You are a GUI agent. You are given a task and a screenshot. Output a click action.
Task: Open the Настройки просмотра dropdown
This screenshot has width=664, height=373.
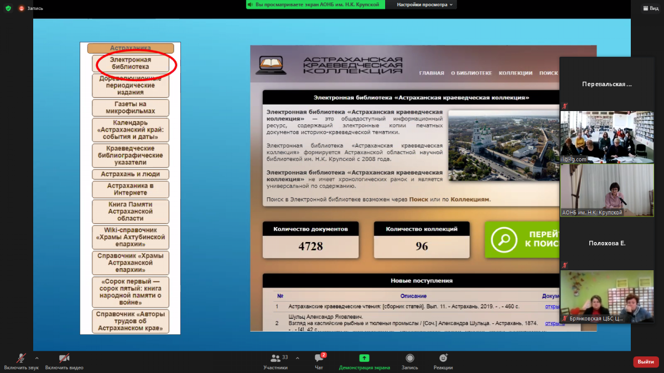(426, 4)
